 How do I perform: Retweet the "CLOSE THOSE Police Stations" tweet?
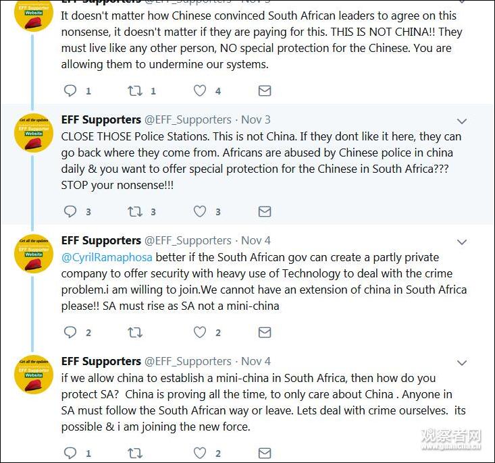click(135, 211)
